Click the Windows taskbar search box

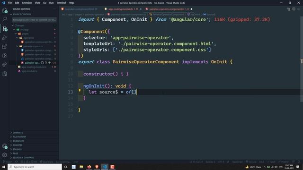click(35, 167)
